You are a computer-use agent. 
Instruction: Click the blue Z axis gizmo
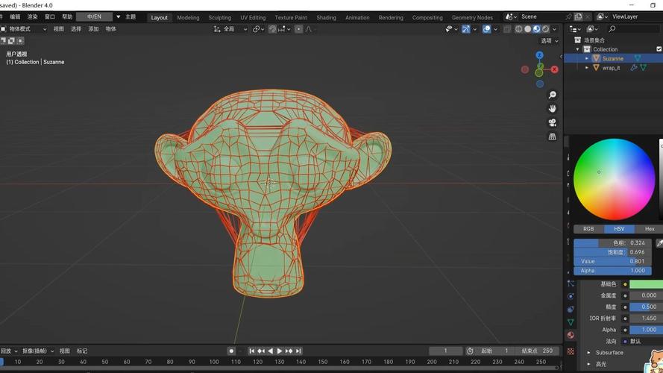click(539, 55)
